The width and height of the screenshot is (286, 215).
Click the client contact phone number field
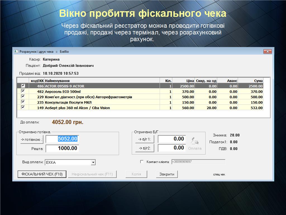(198, 162)
